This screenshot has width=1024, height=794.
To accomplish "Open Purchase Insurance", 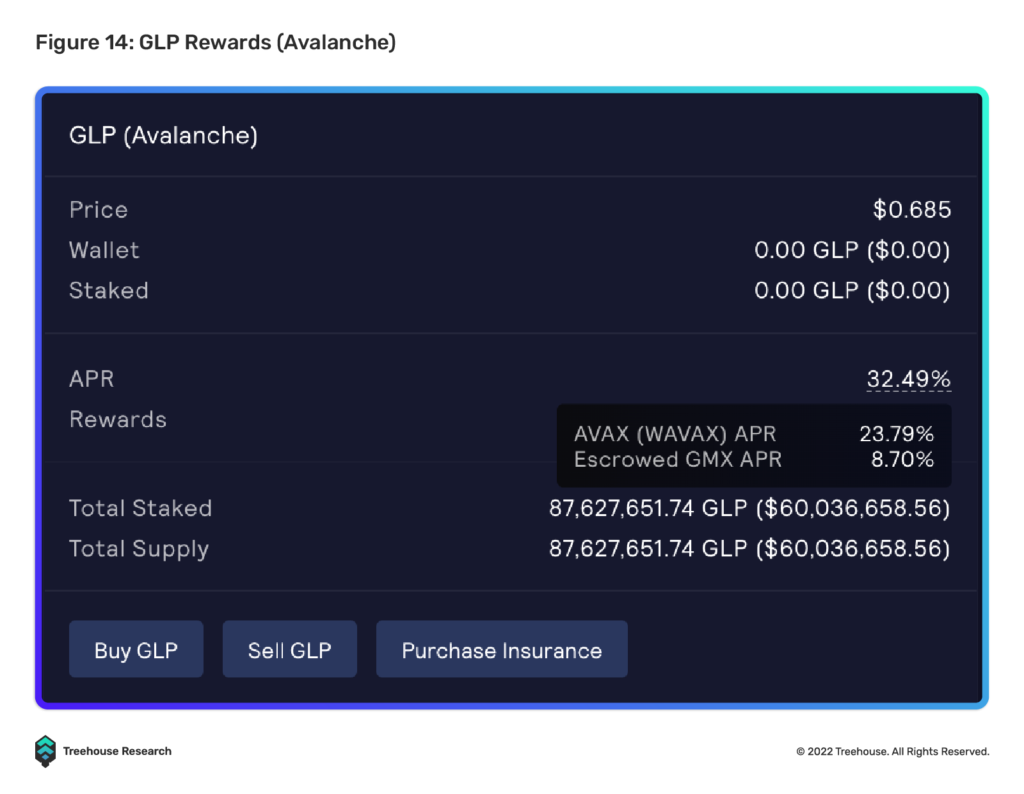I will 502,649.
